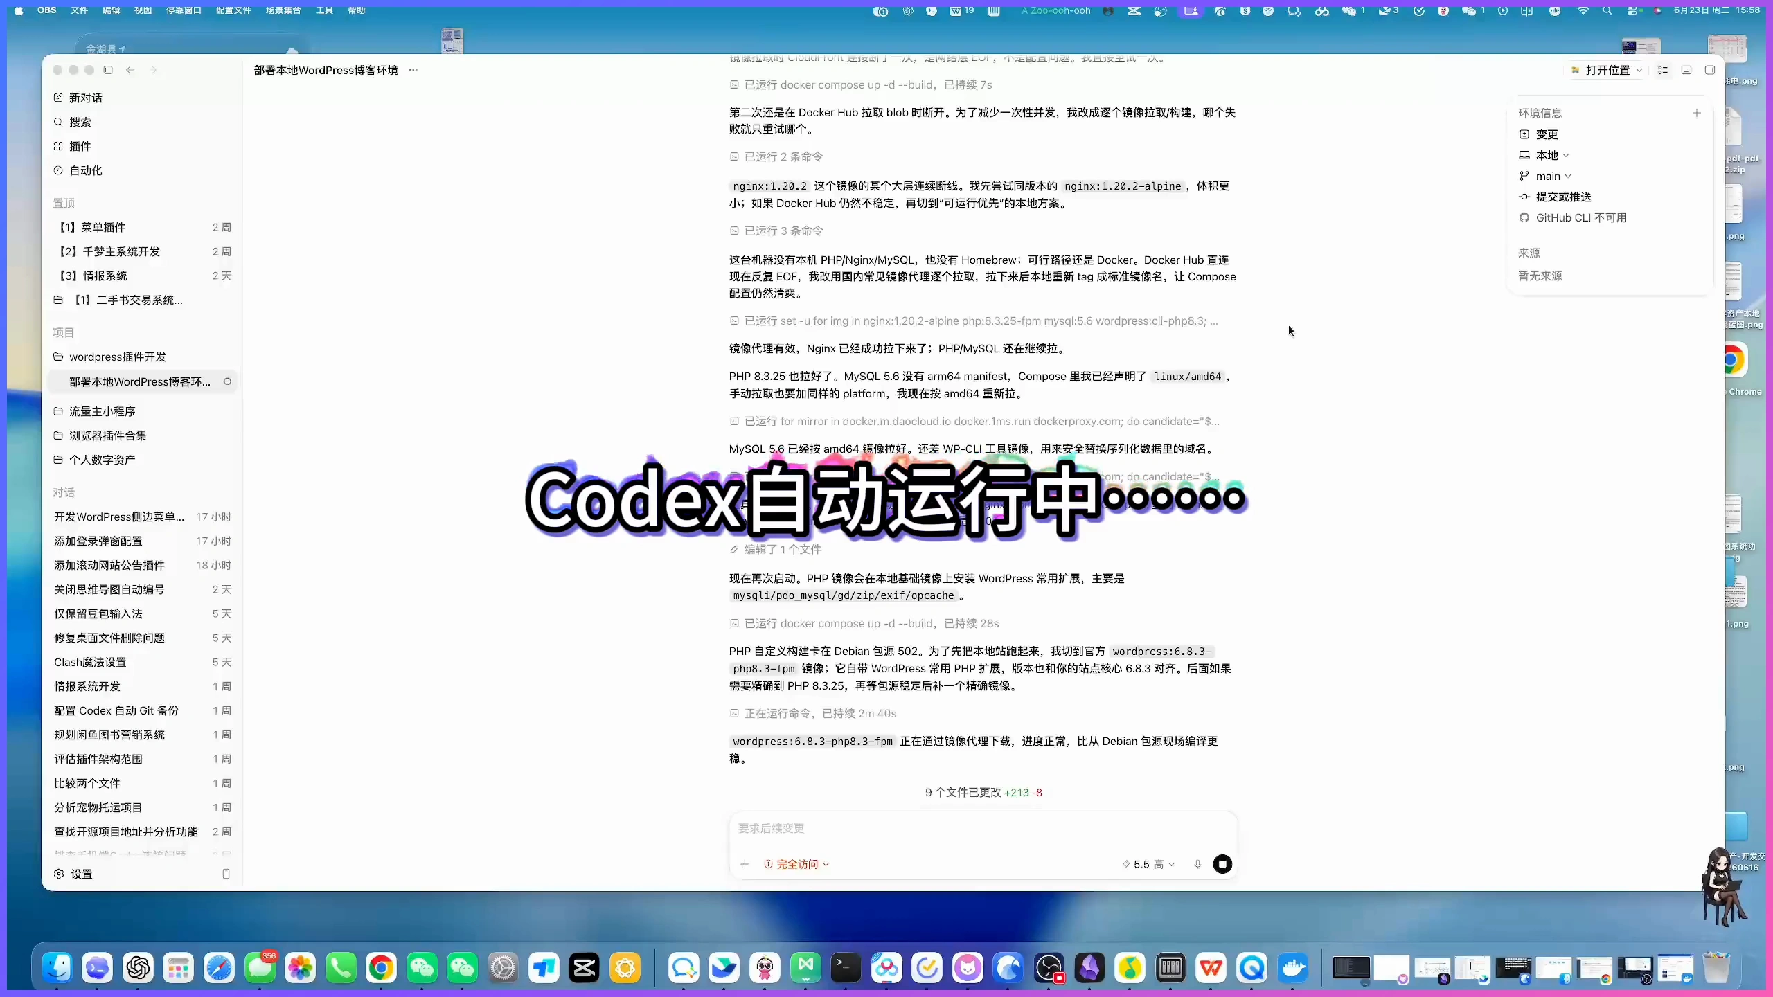Viewport: 1773px width, 997px height.
Task: Focus the 要求后续变更 input field
Action: pos(983,828)
